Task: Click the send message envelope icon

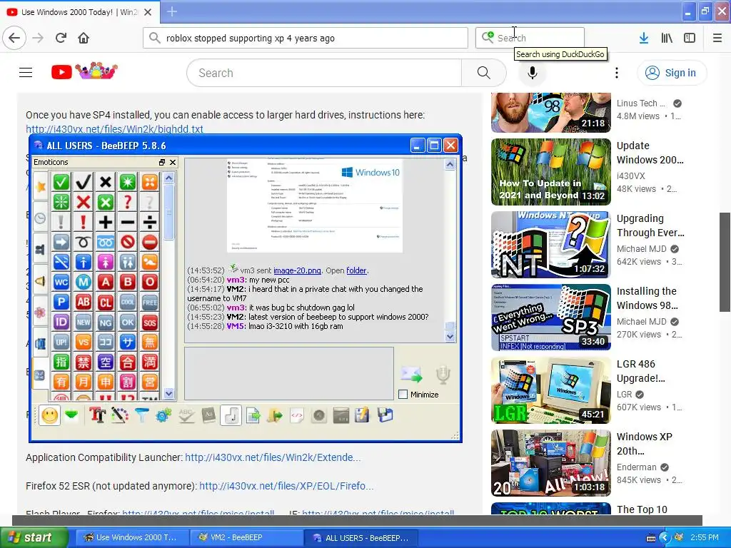Action: point(411,374)
